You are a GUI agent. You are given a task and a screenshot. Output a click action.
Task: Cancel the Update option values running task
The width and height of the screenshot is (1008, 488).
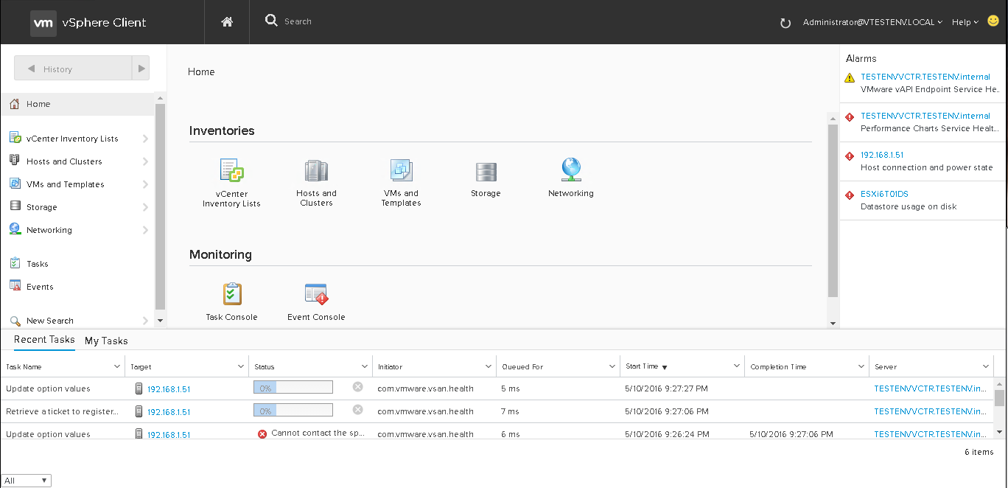(357, 386)
